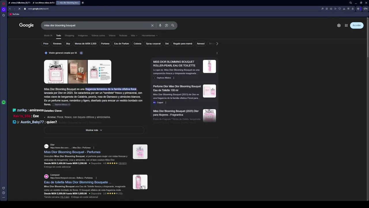Switch to Videos cortos tab
The image size is (369, 208).
tap(98, 36)
